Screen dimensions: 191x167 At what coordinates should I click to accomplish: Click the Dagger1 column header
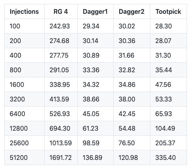[x=95, y=11]
